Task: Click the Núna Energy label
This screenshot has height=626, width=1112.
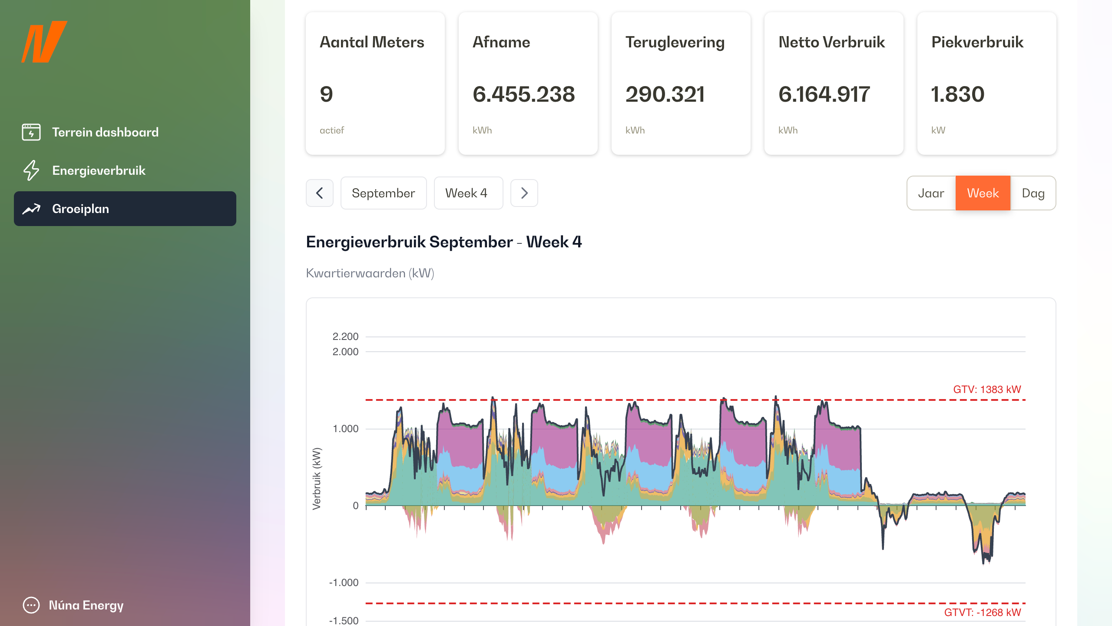Action: click(86, 605)
